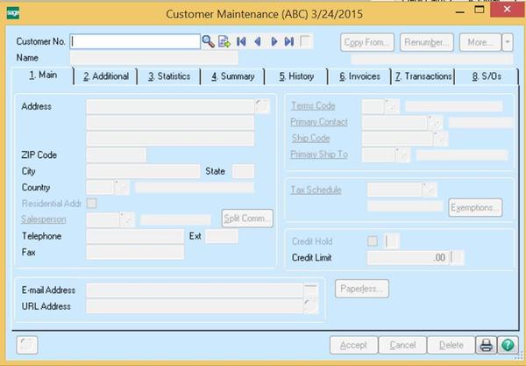Click the Customer No. lookup magnifier icon

[209, 41]
